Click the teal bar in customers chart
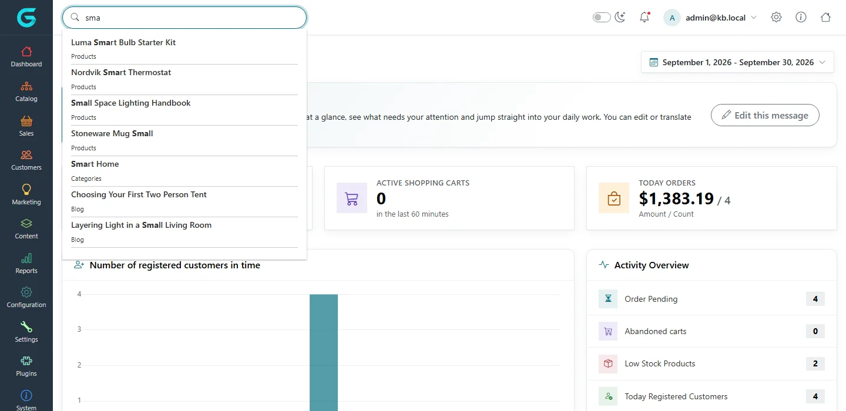846x411 pixels. tap(324, 352)
